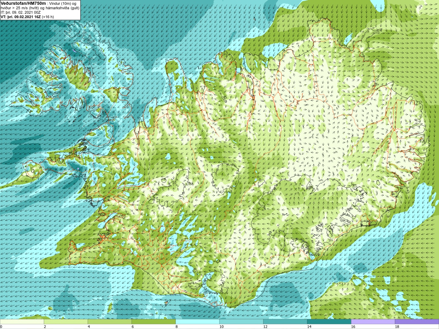Click the purple above-18 m/s legend swatch
The width and height of the screenshot is (439, 329).
tap(417, 321)
